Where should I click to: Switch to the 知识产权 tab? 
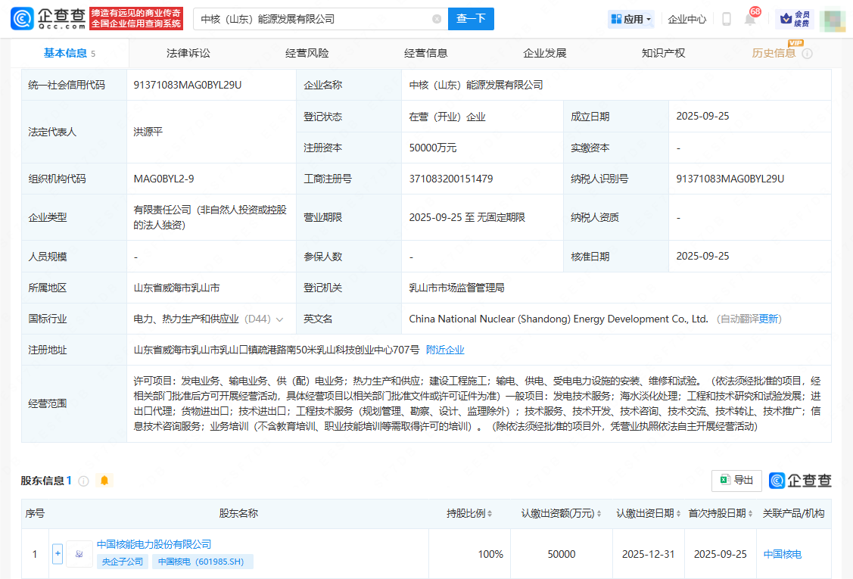663,53
